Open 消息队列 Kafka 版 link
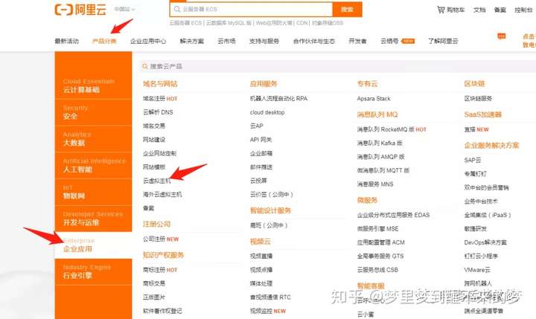 point(380,143)
